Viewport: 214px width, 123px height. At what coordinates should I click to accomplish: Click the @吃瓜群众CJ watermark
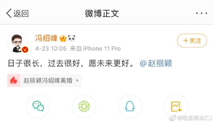191,118
